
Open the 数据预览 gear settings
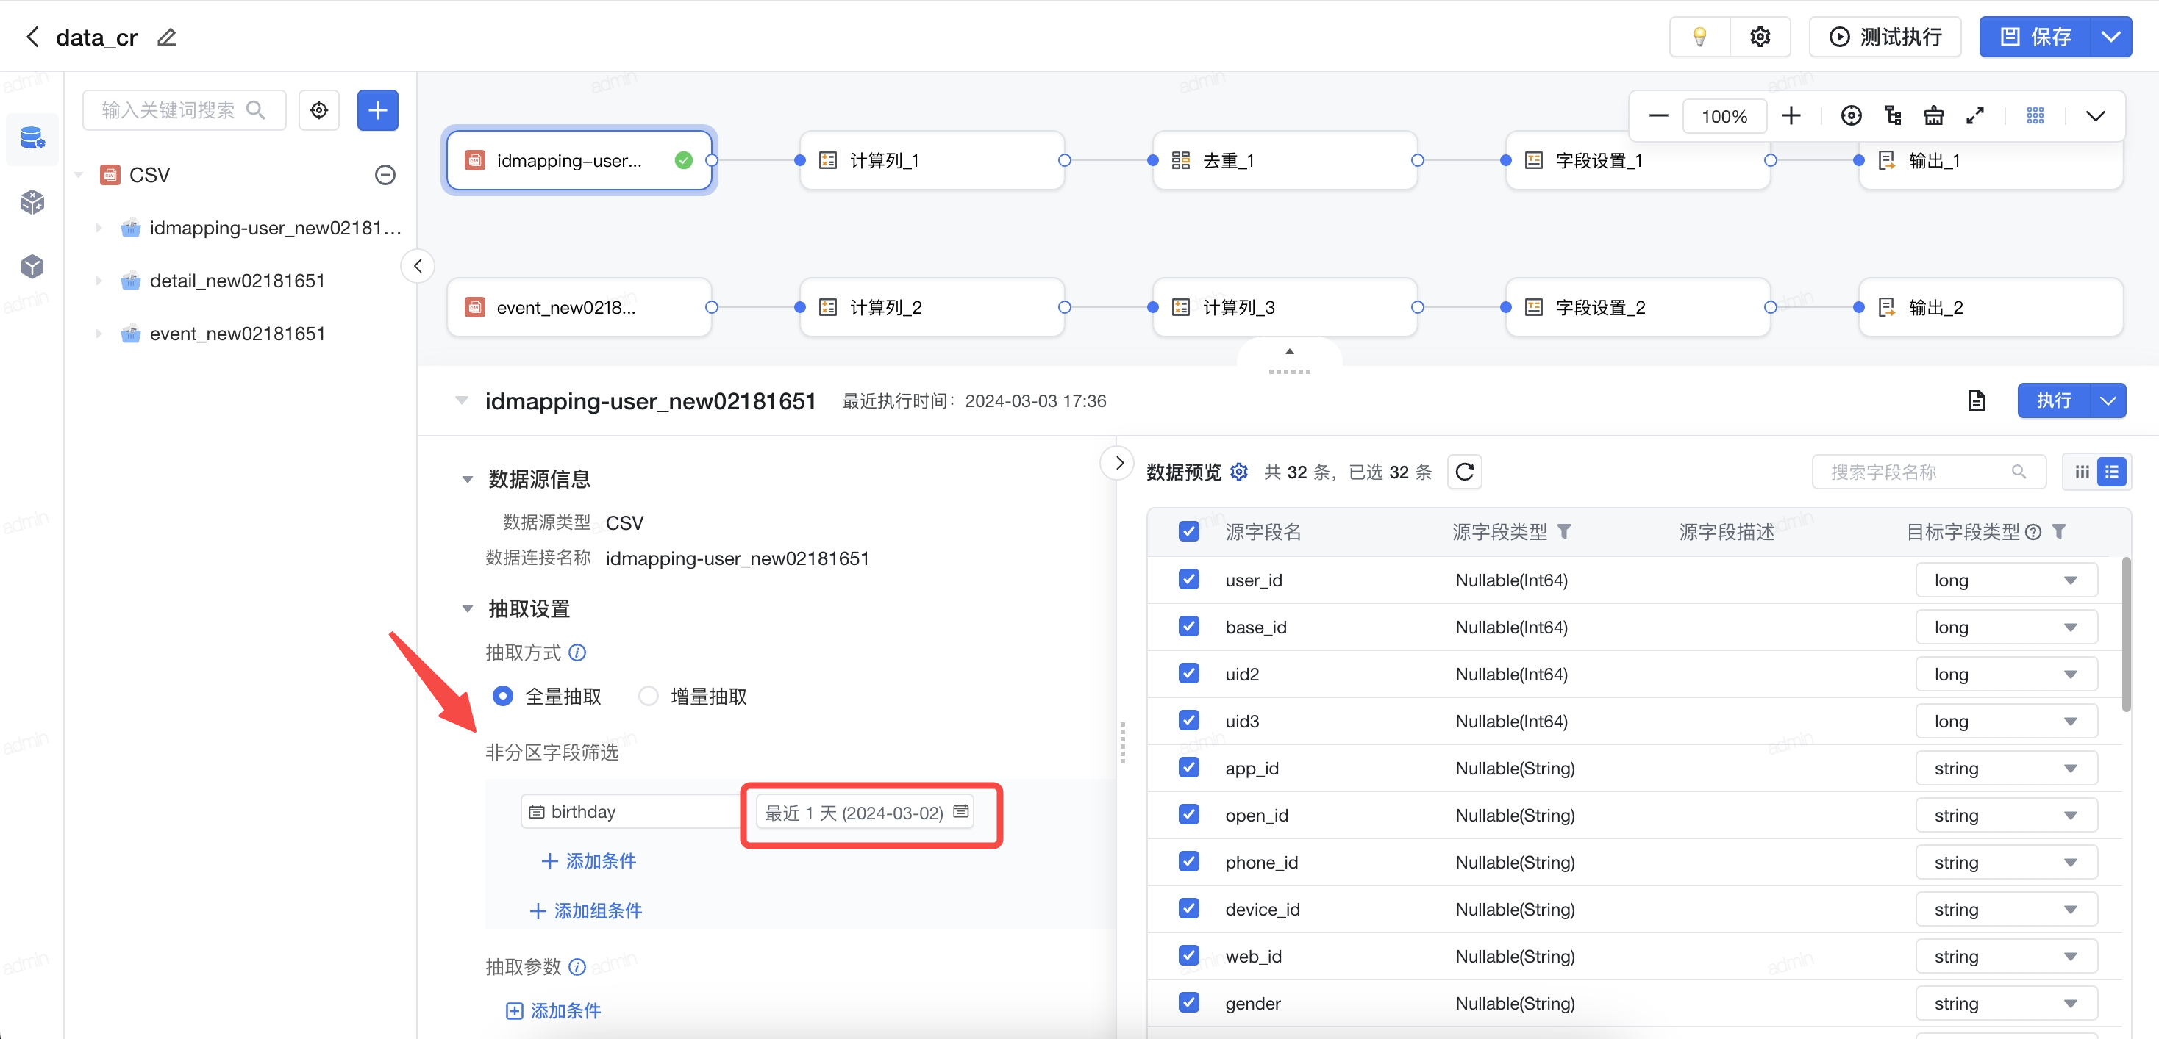coord(1239,472)
